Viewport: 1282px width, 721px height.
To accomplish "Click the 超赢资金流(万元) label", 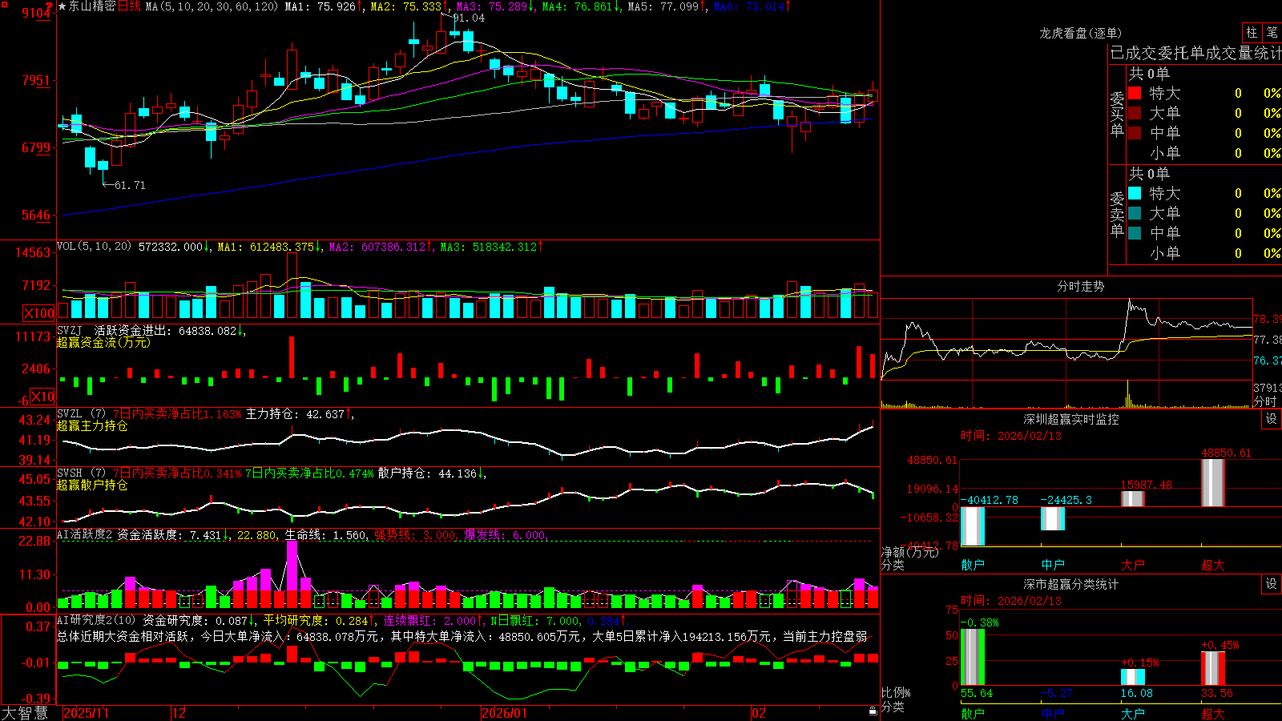I will (103, 342).
